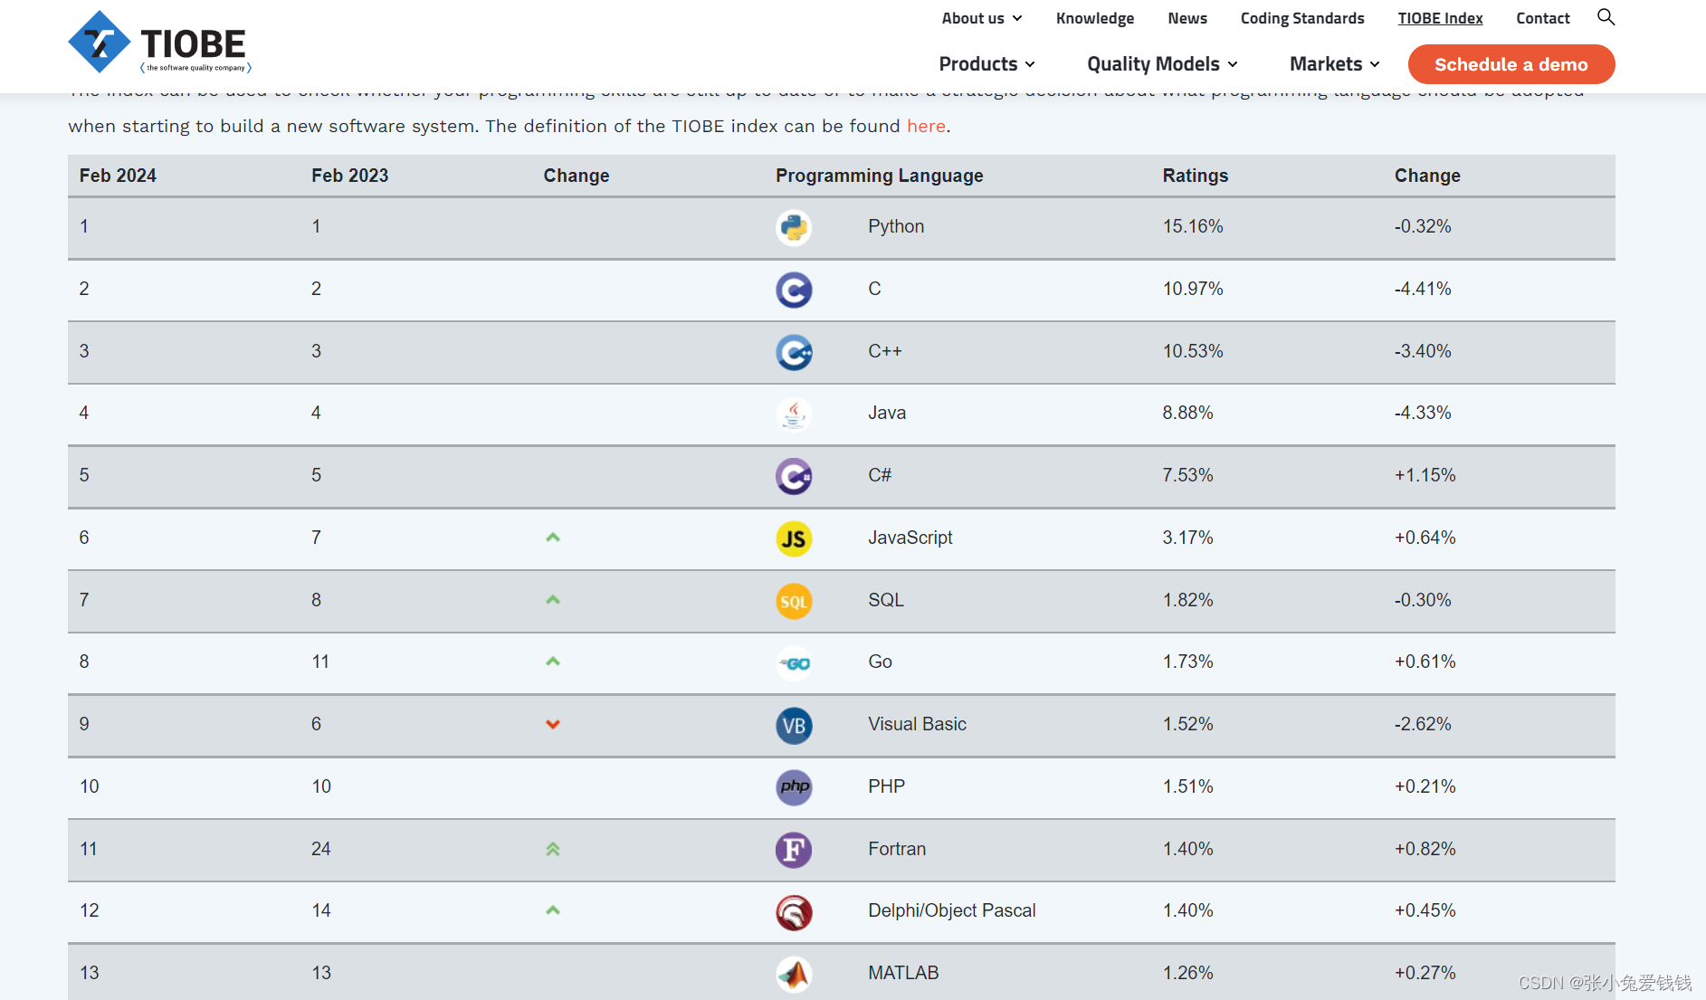1706x1000 pixels.
Task: Click the PHP language name
Action: [886, 786]
